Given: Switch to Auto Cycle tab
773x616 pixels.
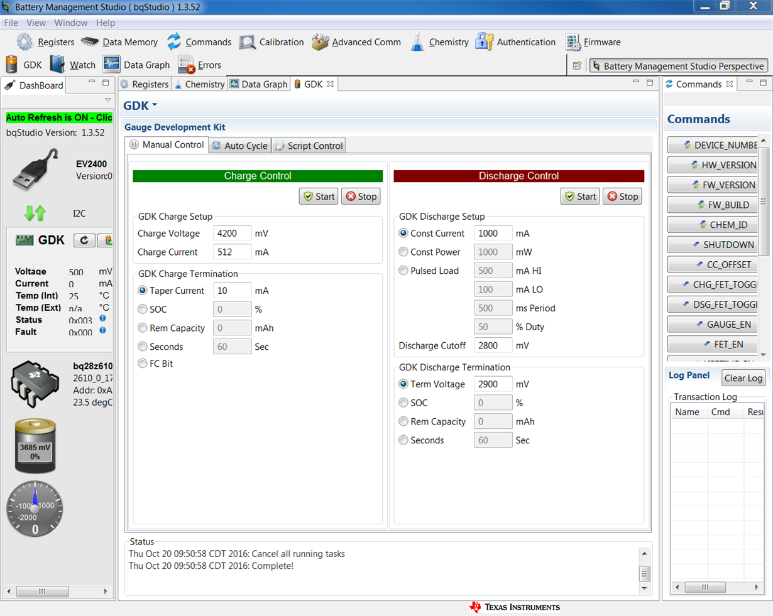Looking at the screenshot, I should click(x=239, y=146).
